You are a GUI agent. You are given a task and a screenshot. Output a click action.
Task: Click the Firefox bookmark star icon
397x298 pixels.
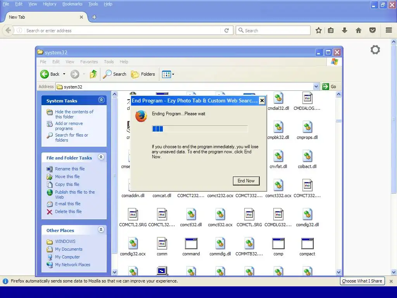tap(319, 30)
